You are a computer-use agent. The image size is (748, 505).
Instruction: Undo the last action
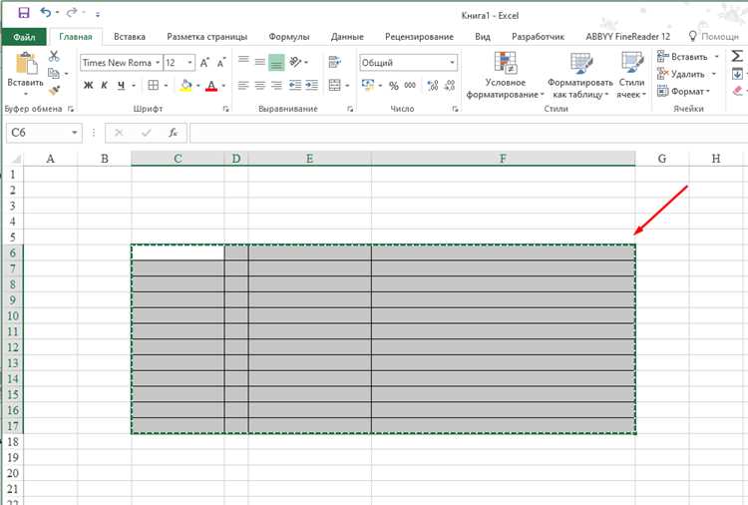point(46,12)
